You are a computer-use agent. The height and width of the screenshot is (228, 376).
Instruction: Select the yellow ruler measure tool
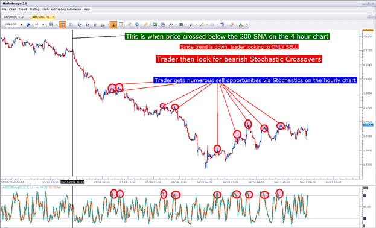pyautogui.click(x=146, y=25)
